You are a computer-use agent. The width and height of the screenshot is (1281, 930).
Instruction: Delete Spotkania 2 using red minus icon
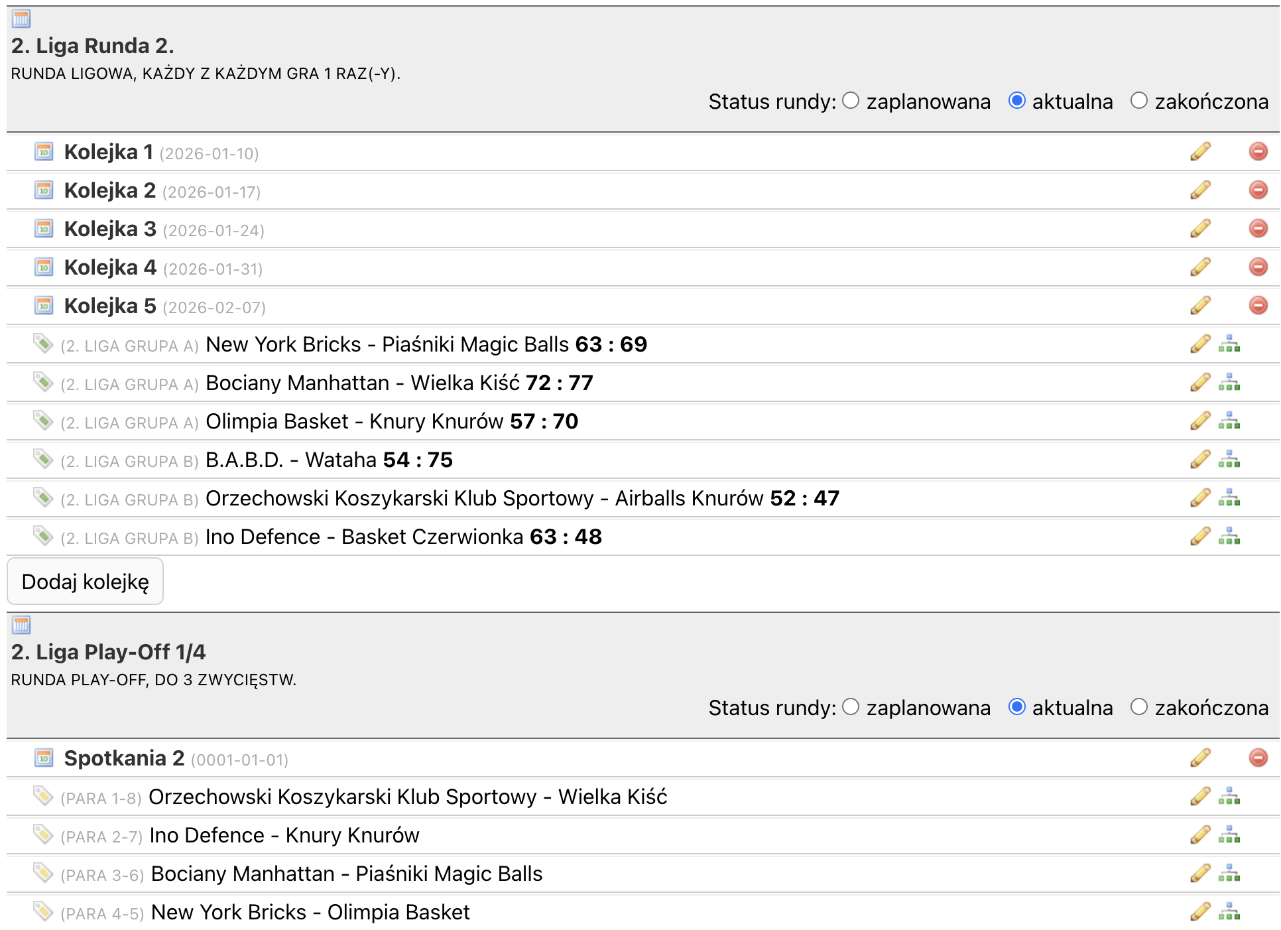1258,758
